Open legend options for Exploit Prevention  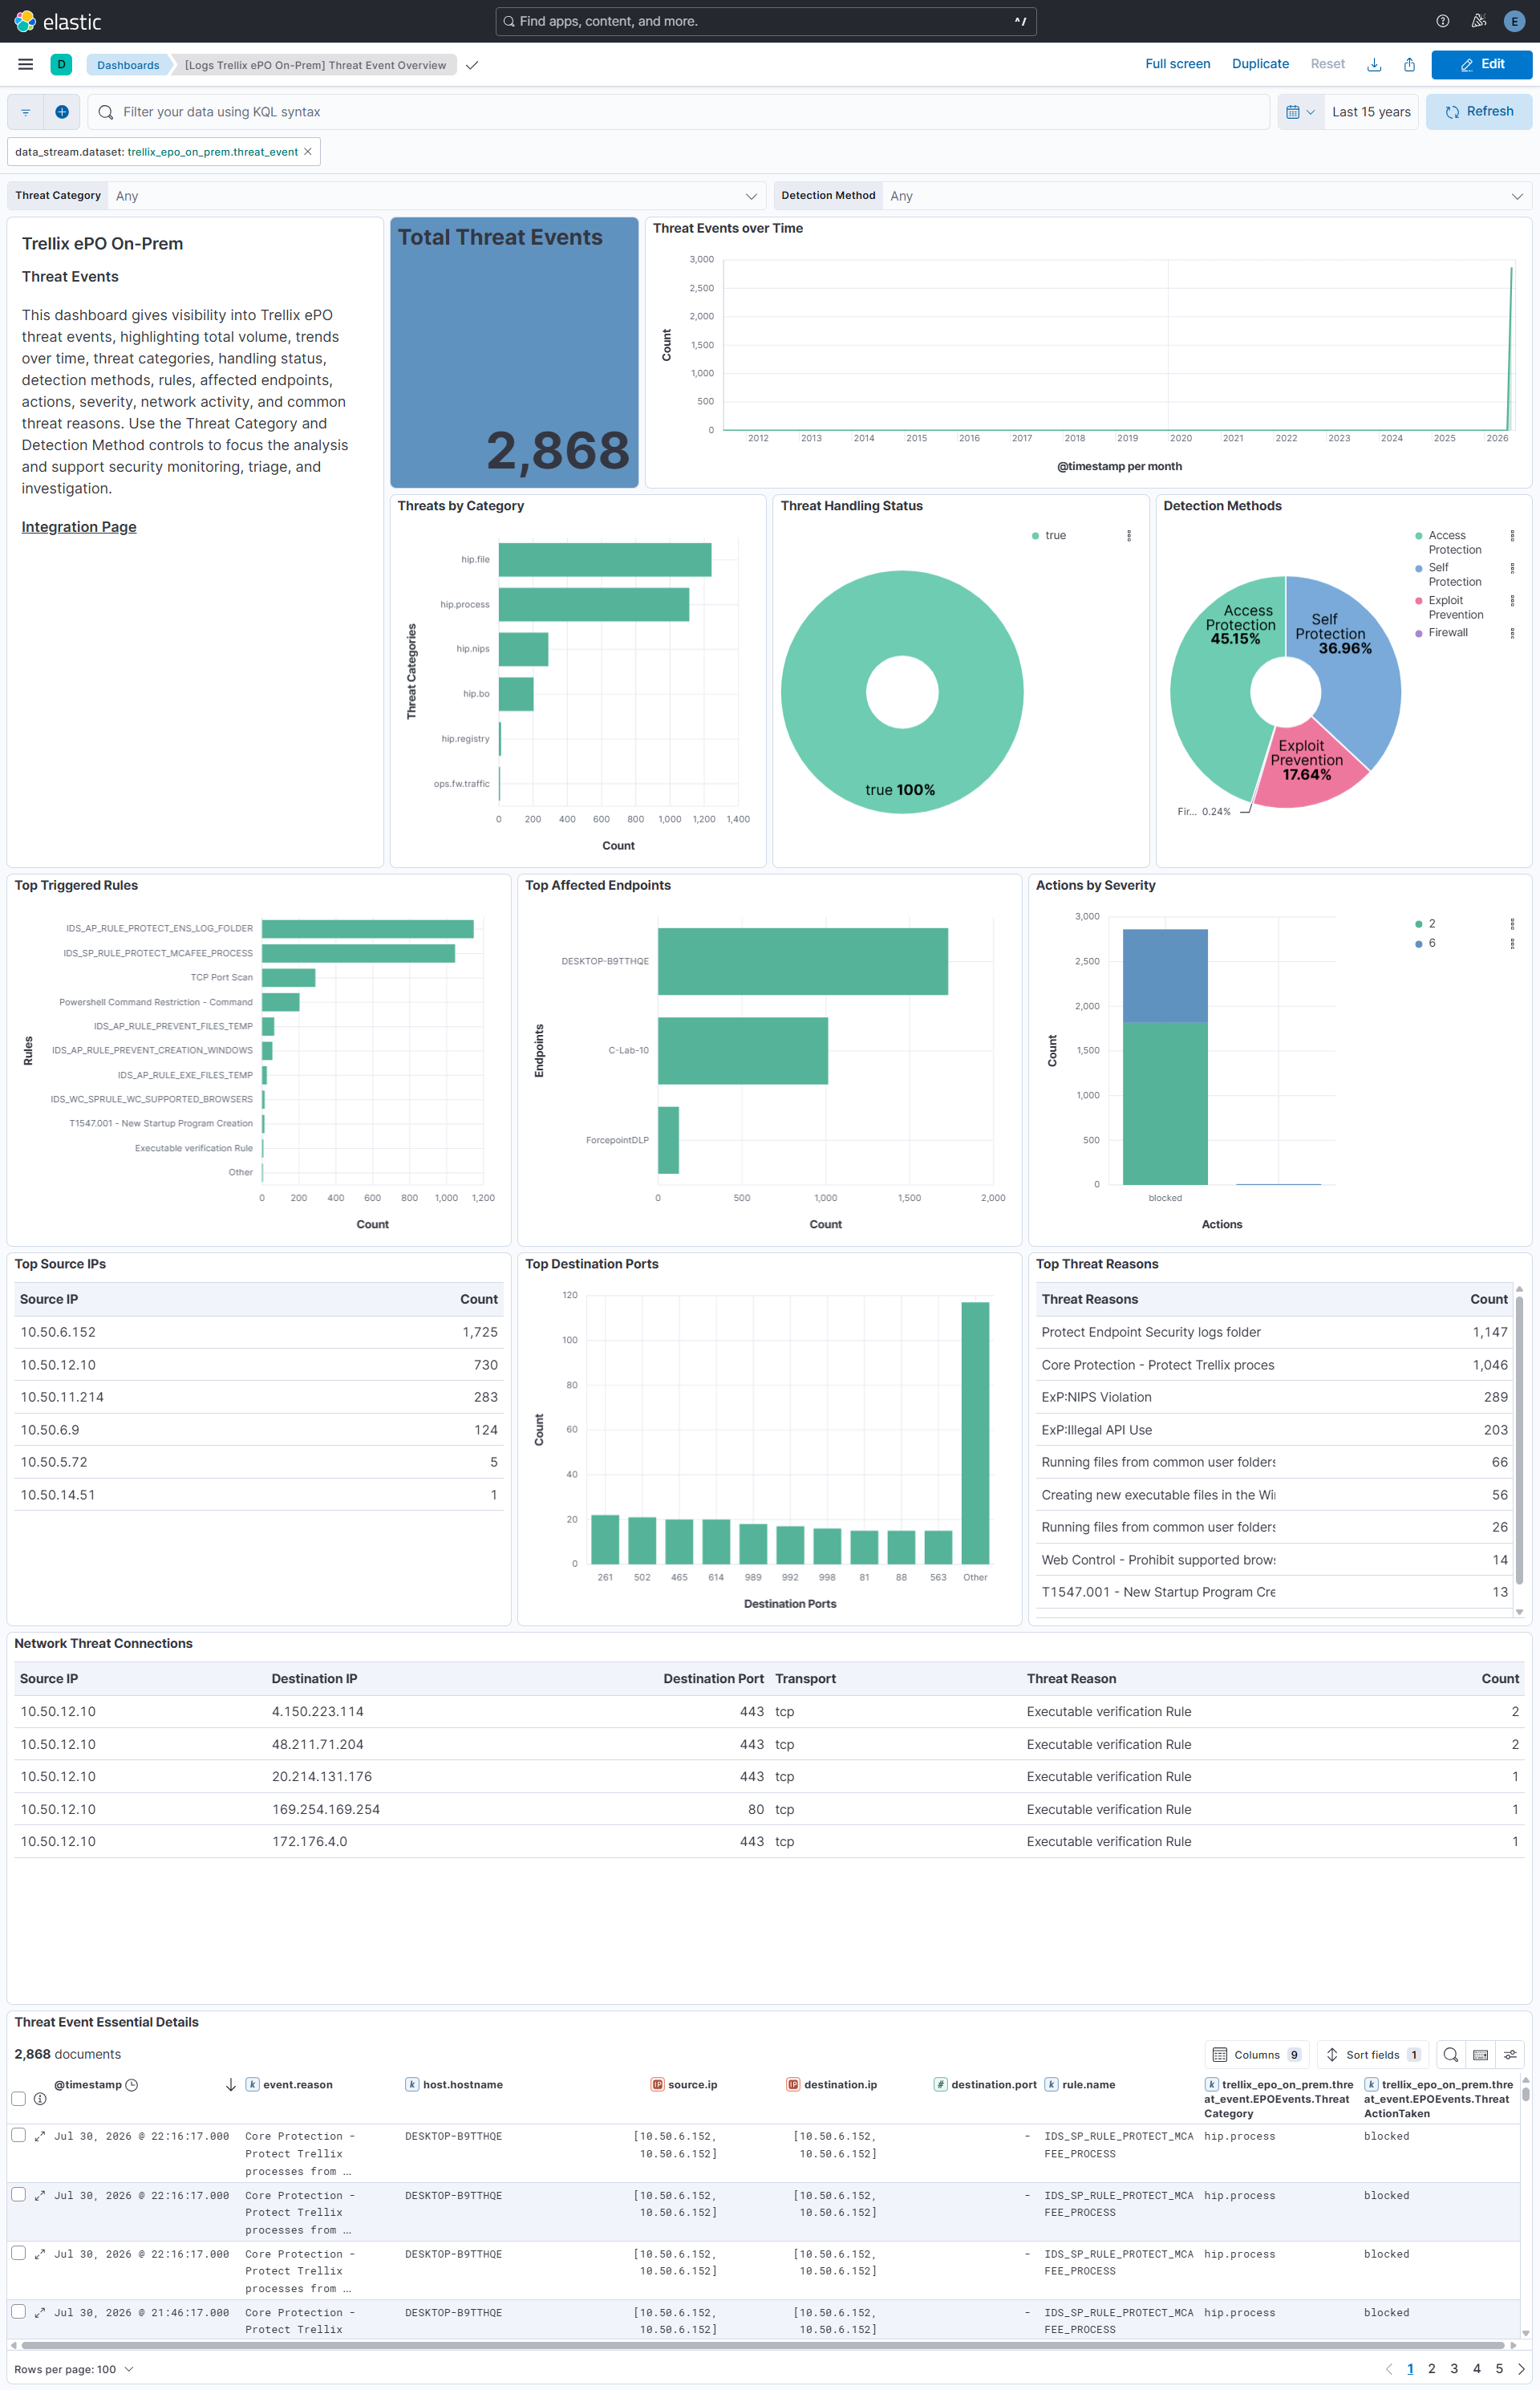tap(1512, 601)
